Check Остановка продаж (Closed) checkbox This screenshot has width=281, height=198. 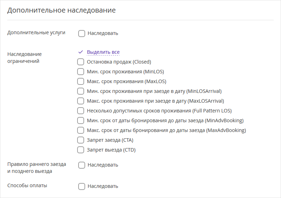[x=81, y=62]
